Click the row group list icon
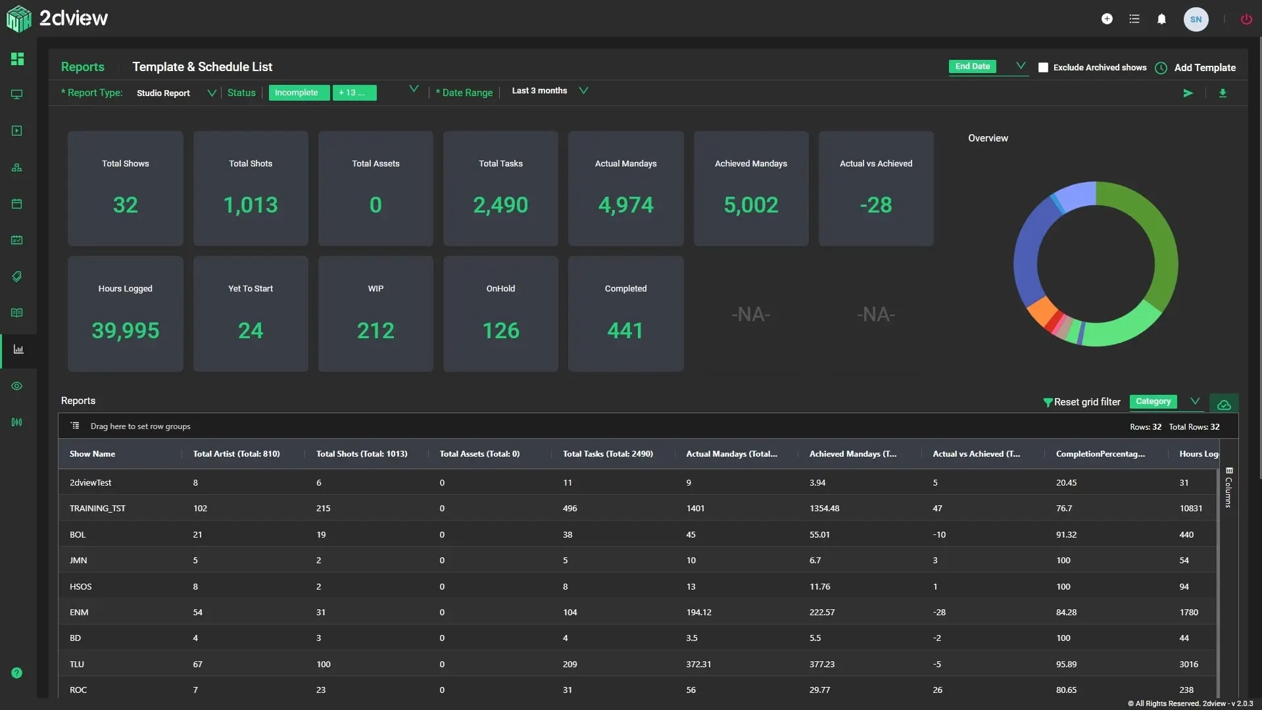1262x710 pixels. [x=75, y=426]
